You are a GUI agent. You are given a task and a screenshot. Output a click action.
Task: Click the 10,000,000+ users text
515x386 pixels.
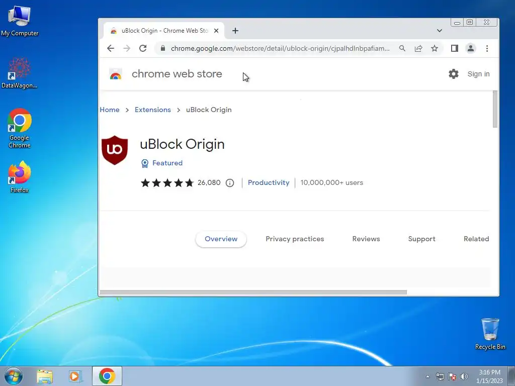click(332, 183)
